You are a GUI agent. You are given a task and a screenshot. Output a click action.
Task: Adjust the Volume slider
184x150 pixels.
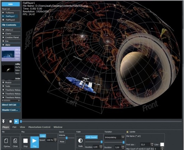coord(67,138)
